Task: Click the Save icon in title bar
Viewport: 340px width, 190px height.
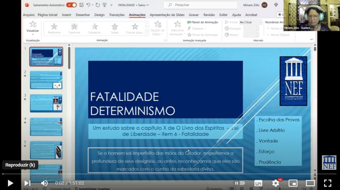Action: pos(82,5)
